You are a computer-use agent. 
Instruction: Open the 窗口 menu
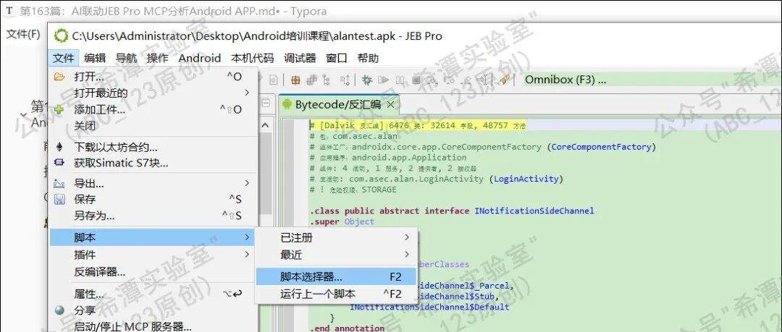click(x=336, y=59)
